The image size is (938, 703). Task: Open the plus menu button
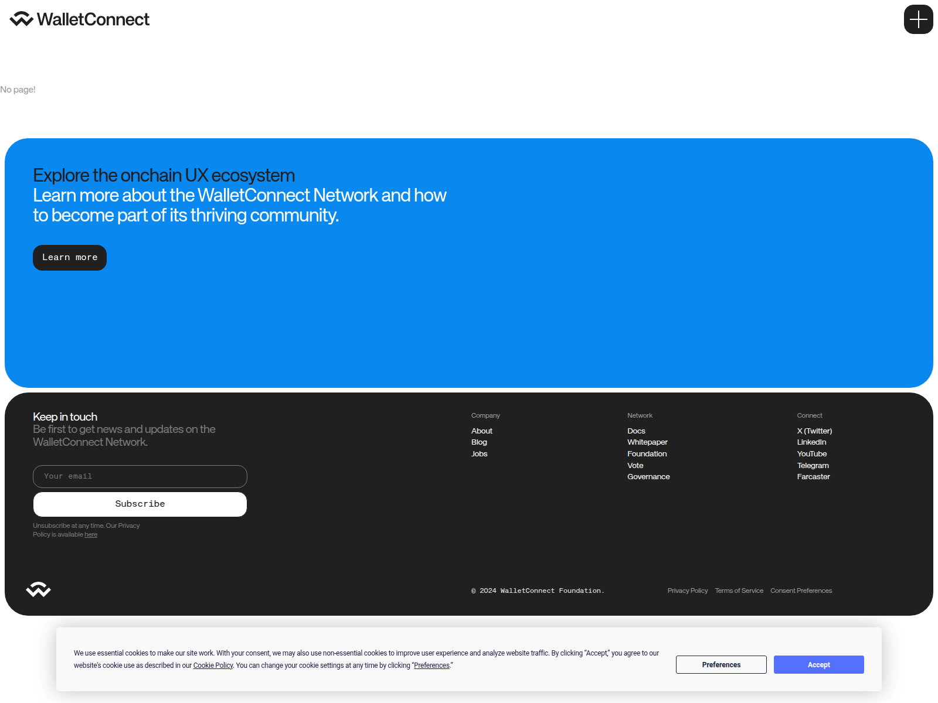click(x=918, y=19)
